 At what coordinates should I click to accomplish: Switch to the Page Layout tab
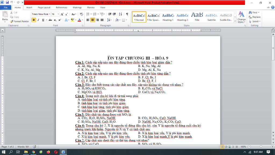pos(44,8)
